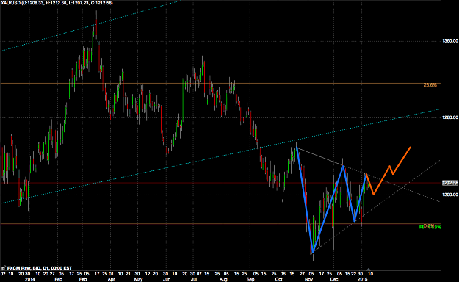Click the Dec month label
459x282 pixels.
point(334,279)
